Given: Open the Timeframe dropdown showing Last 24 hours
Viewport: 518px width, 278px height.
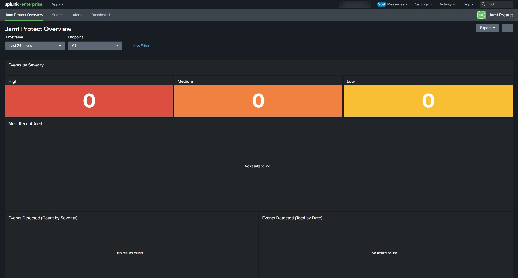Looking at the screenshot, I should 35,45.
